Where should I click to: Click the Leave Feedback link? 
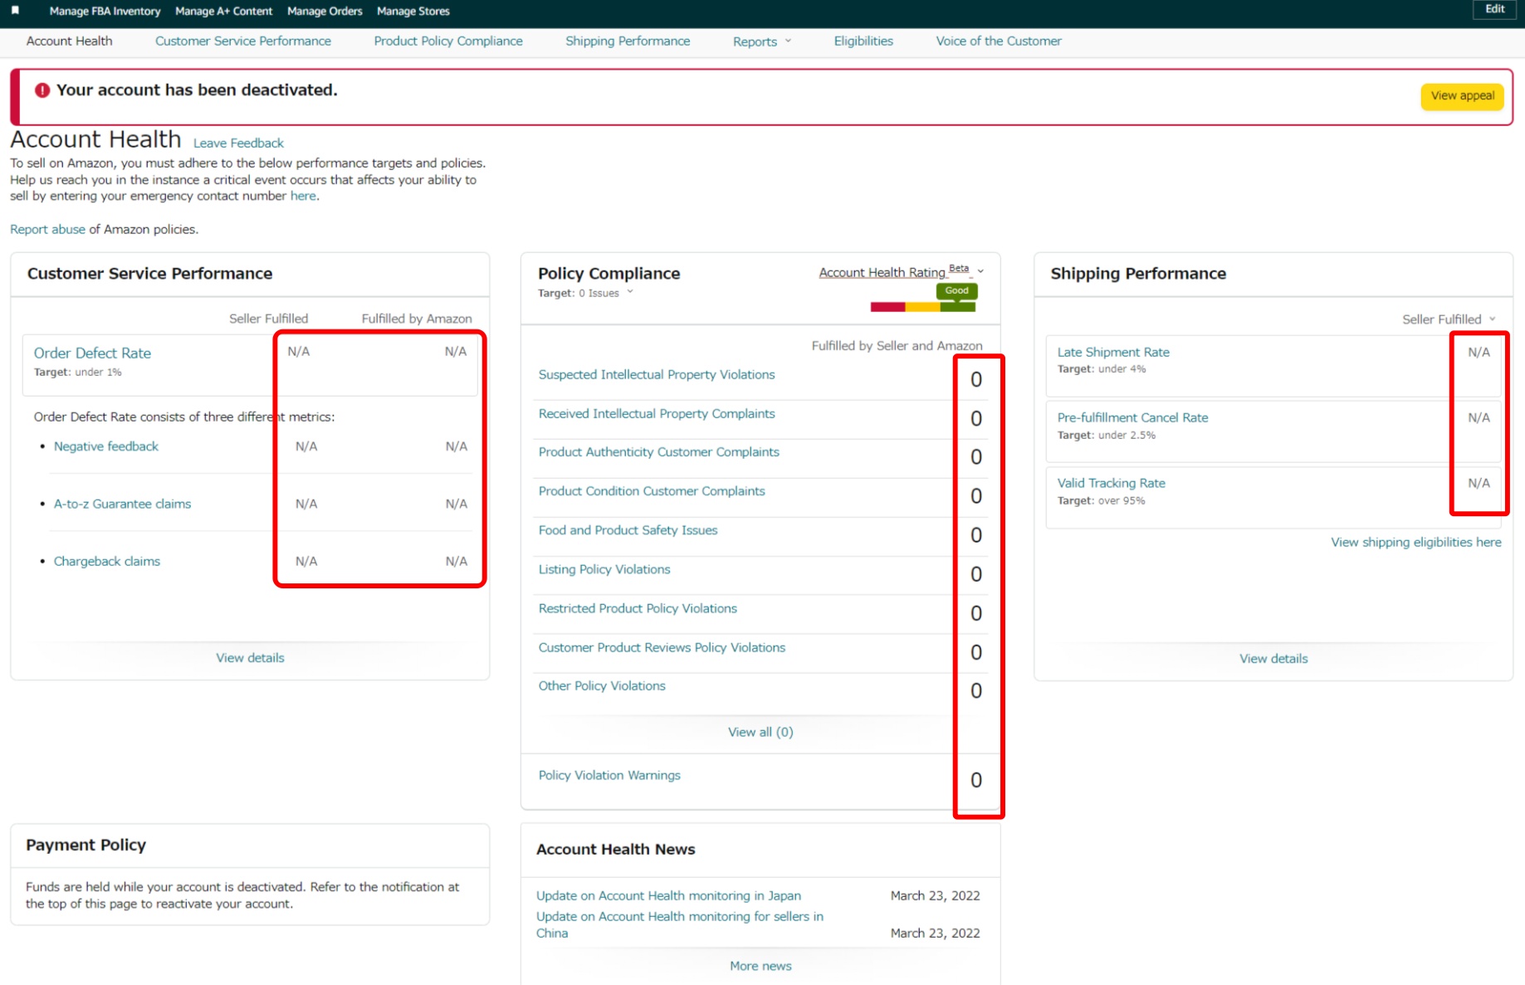[238, 143]
